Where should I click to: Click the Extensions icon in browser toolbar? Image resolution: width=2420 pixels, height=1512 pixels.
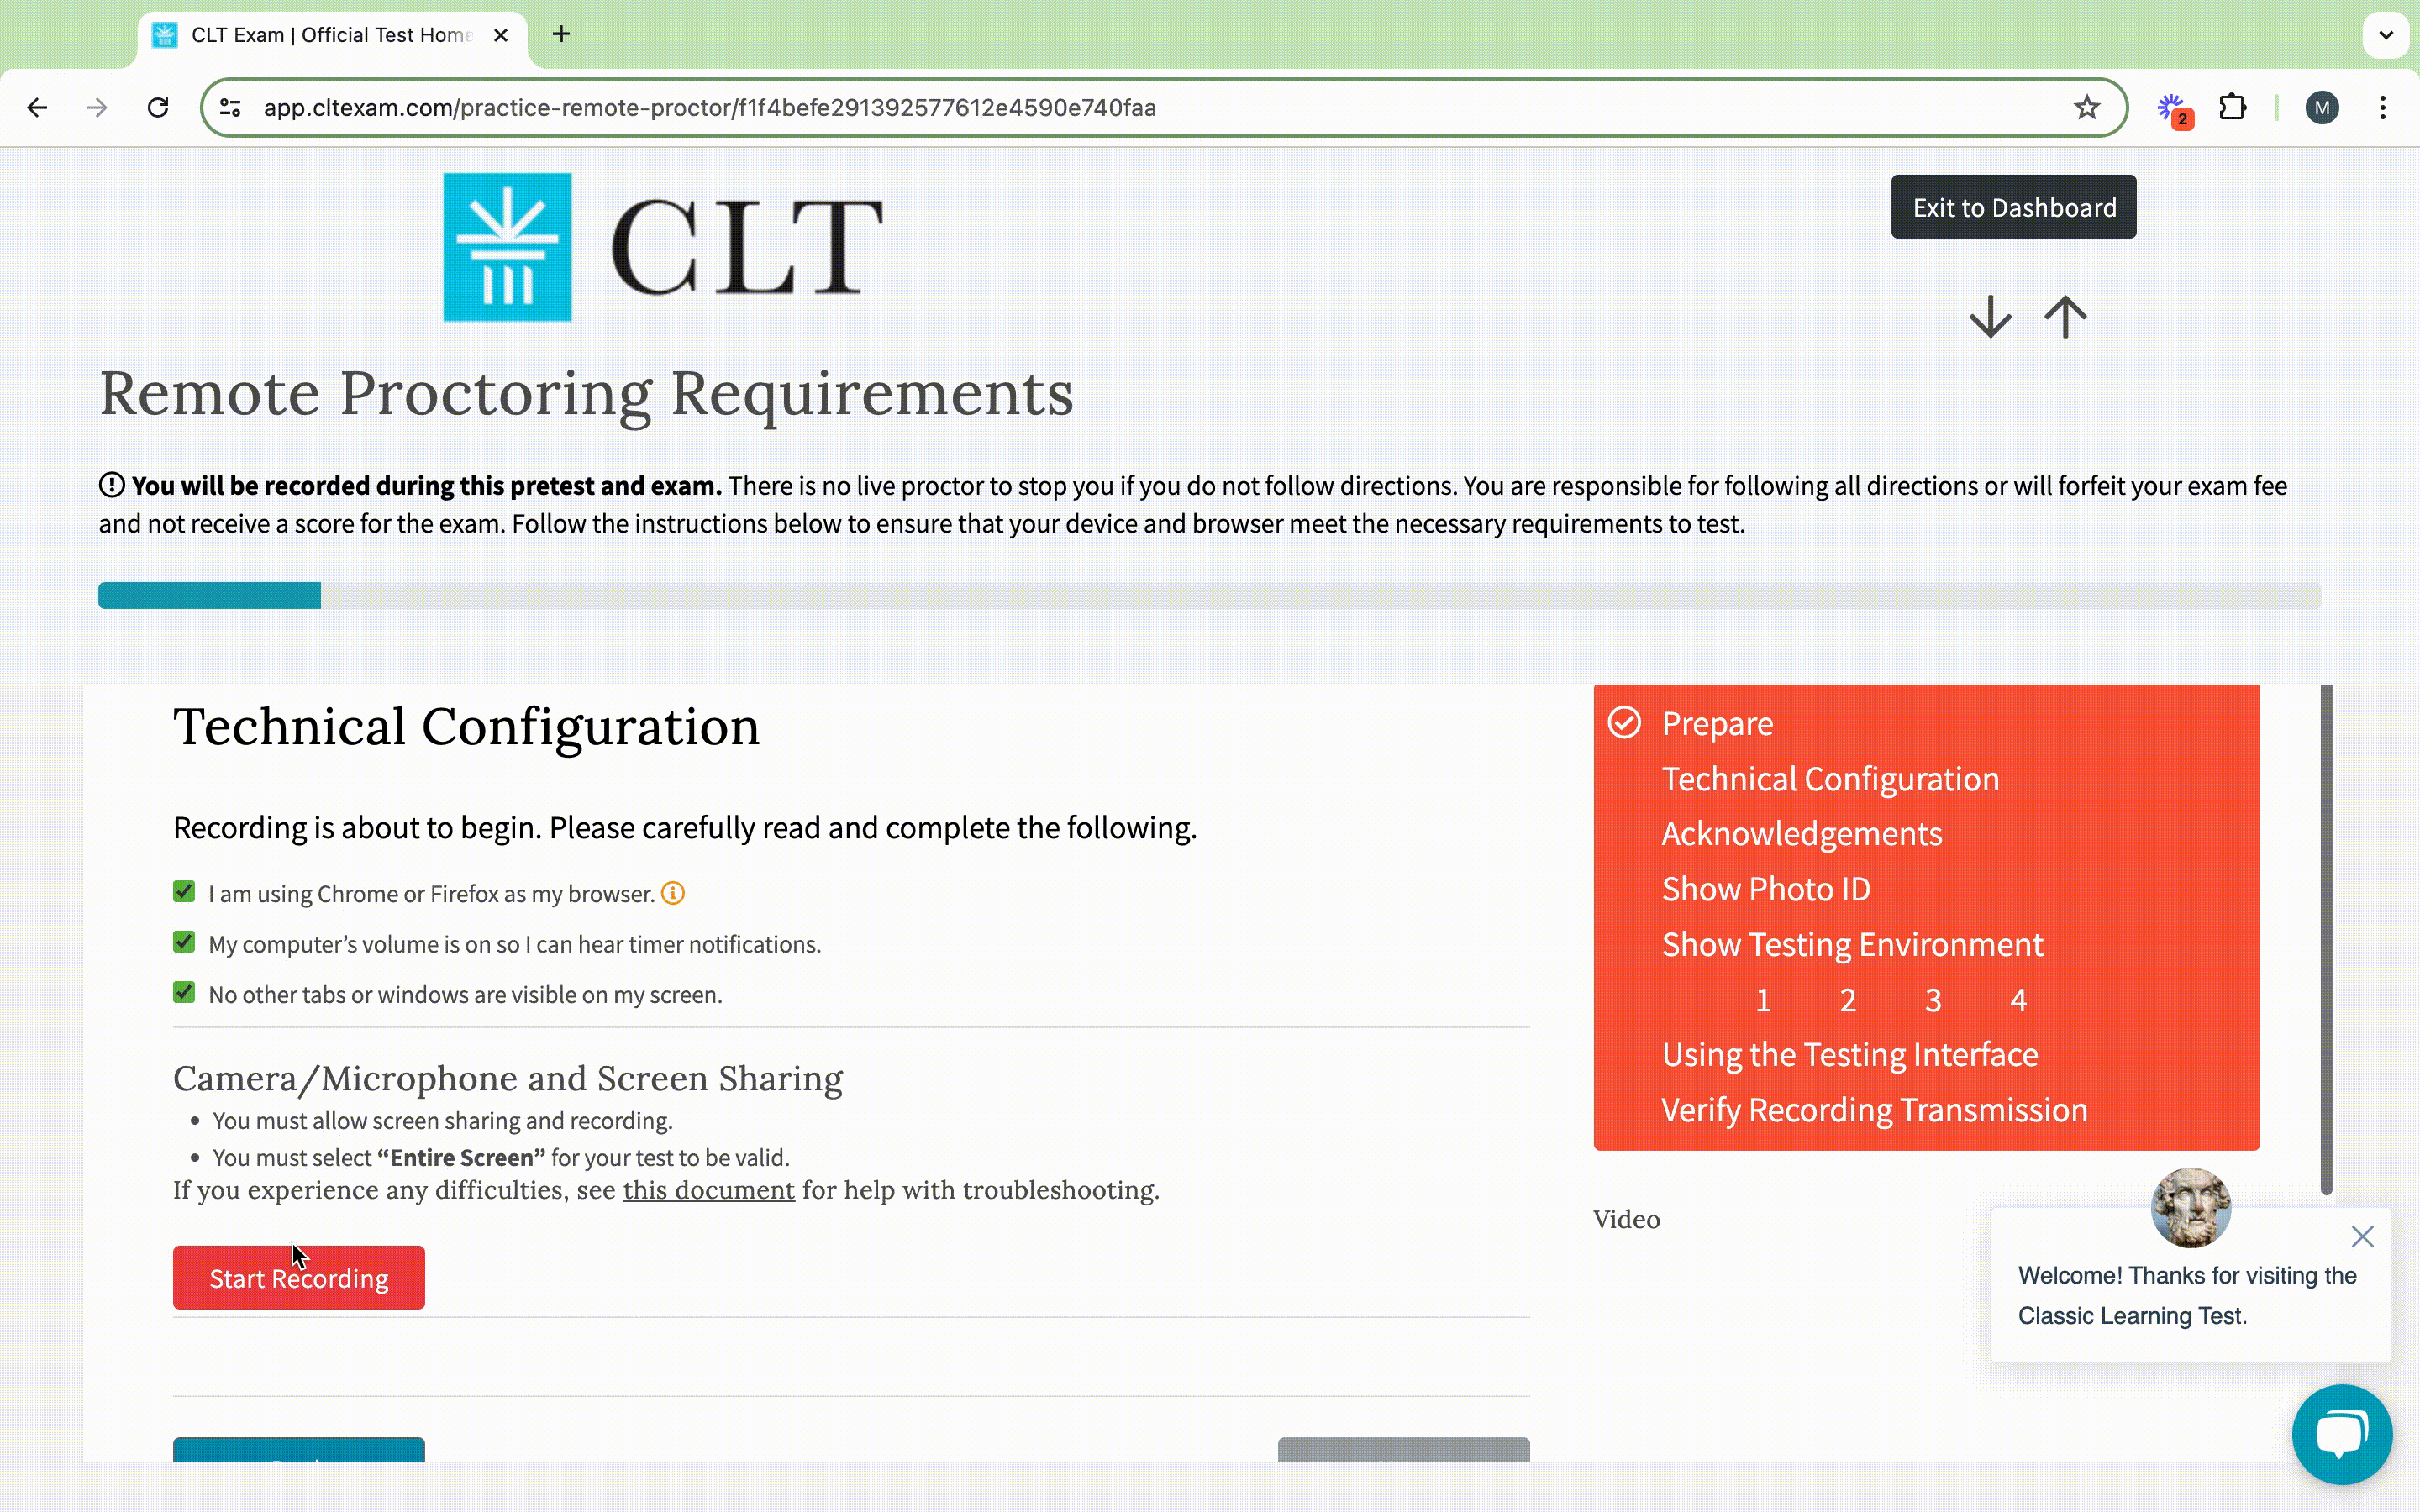(2232, 108)
